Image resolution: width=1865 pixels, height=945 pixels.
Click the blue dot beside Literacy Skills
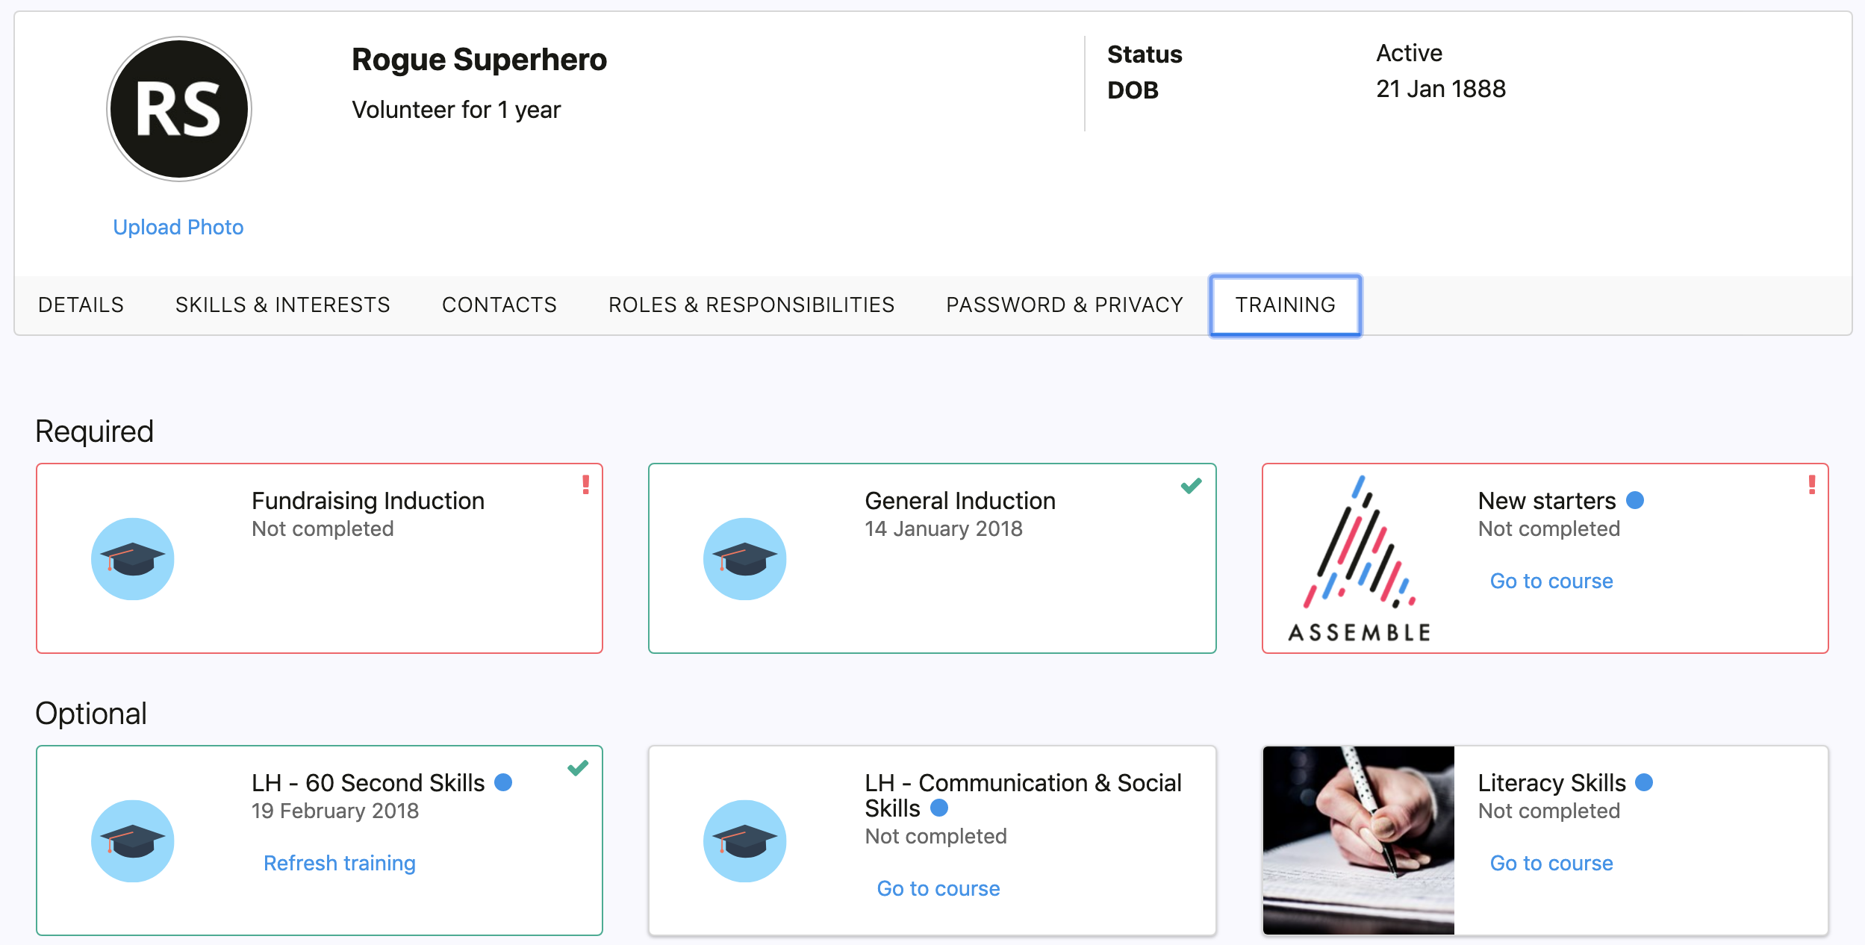(x=1644, y=782)
